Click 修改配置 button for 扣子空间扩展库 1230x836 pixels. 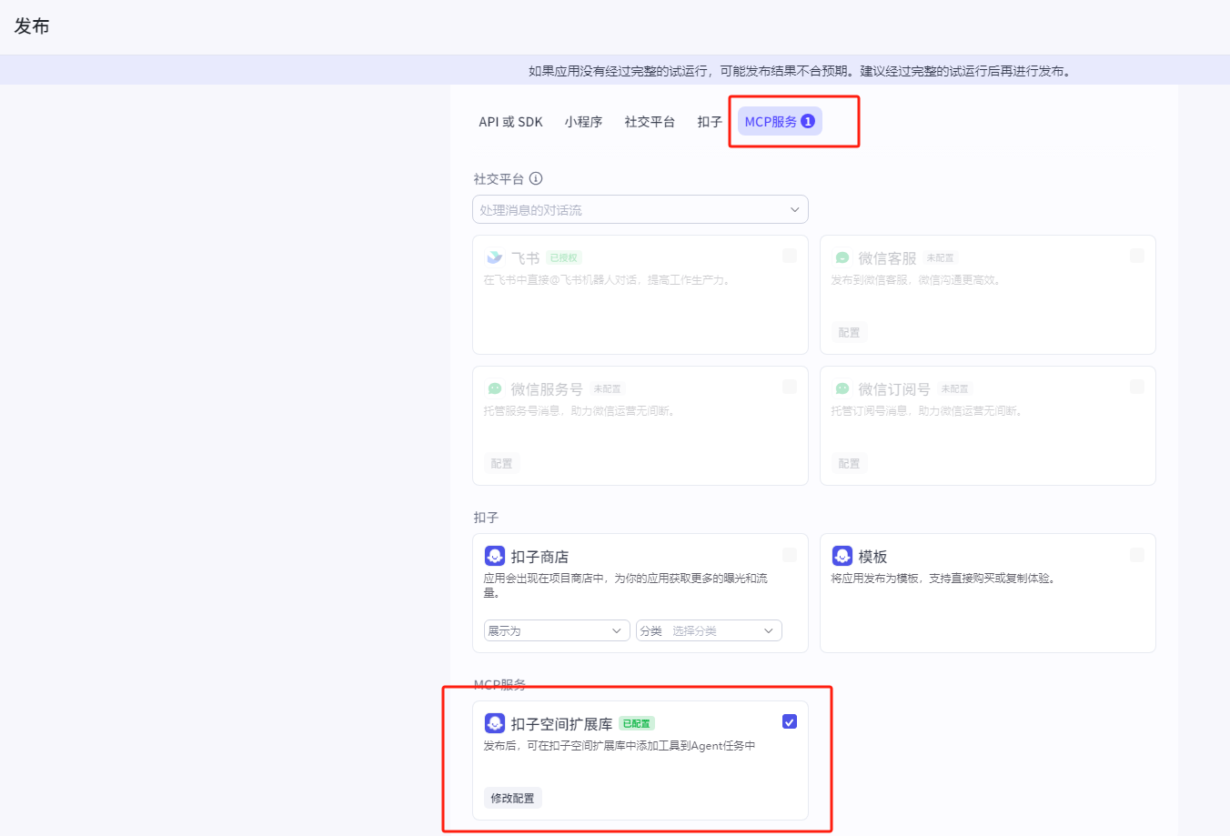pos(513,798)
